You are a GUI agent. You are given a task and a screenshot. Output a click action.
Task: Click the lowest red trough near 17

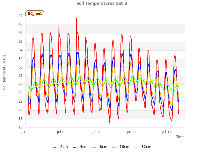point(110,122)
